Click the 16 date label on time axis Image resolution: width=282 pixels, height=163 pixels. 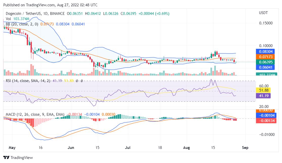(x=41, y=148)
